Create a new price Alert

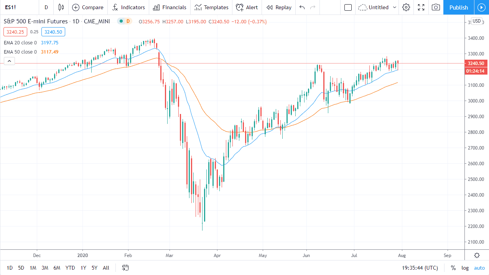coord(247,7)
